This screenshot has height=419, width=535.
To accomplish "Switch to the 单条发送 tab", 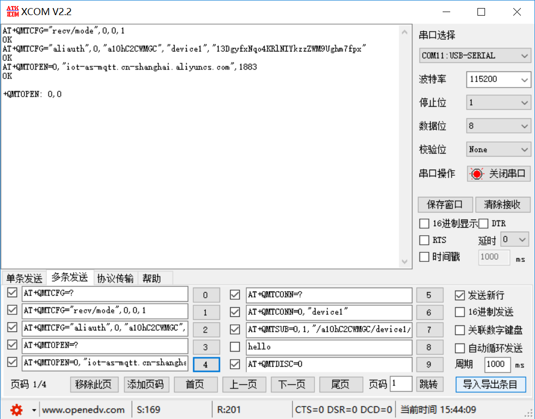I will 24,277.
